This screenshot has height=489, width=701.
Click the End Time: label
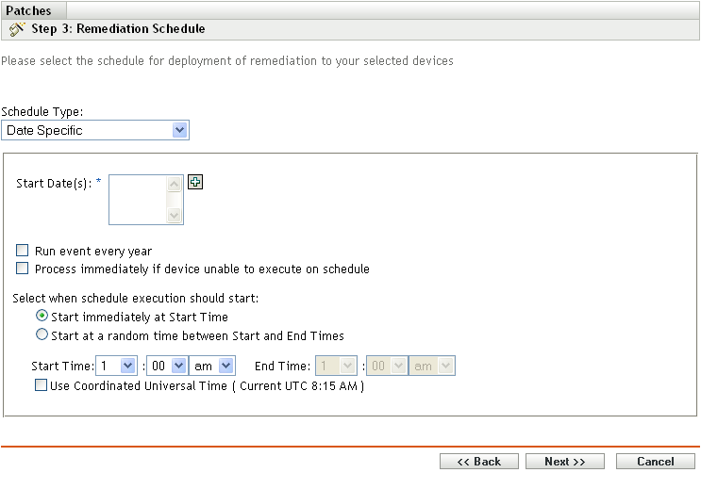click(282, 367)
